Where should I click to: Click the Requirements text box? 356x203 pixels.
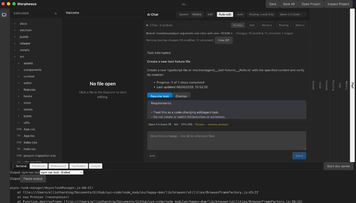[x=227, y=110]
